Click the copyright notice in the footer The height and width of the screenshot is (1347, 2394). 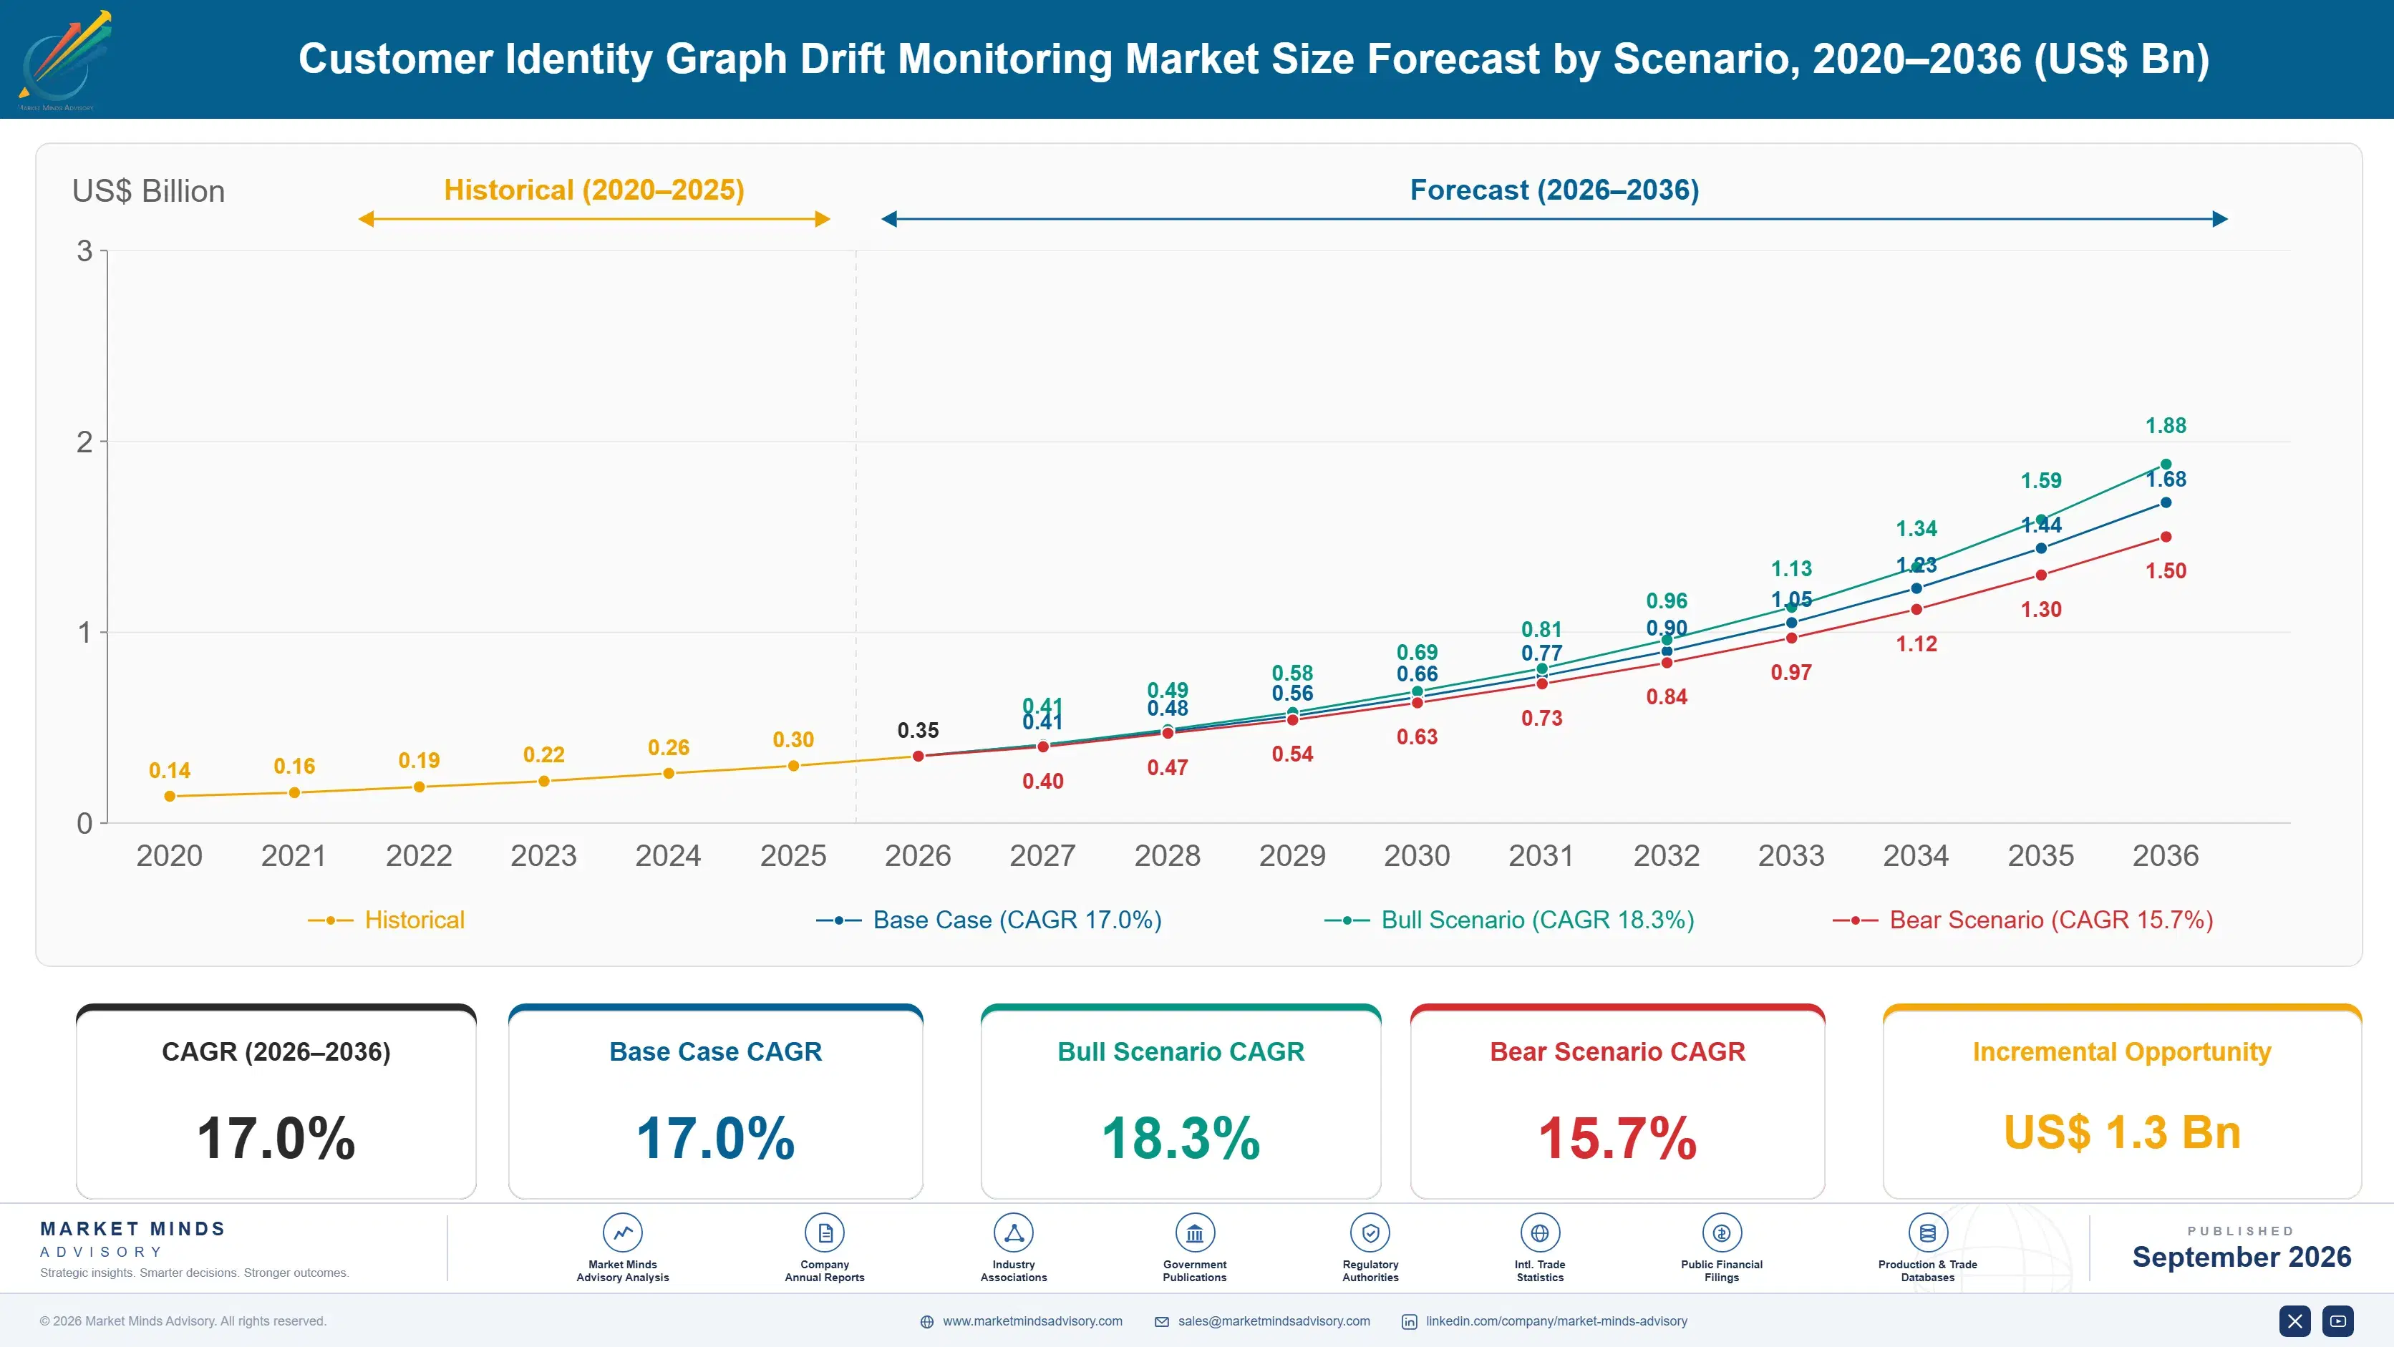pyautogui.click(x=183, y=1321)
